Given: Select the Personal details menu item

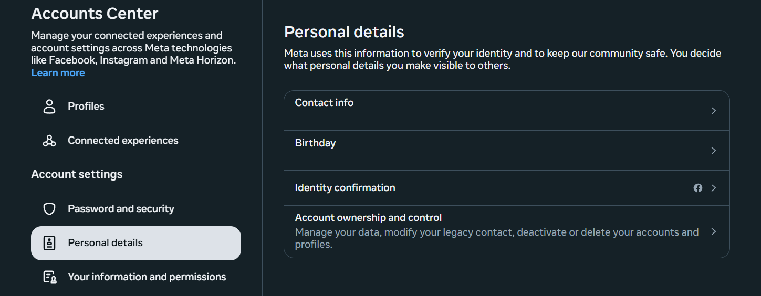Looking at the screenshot, I should 105,243.
